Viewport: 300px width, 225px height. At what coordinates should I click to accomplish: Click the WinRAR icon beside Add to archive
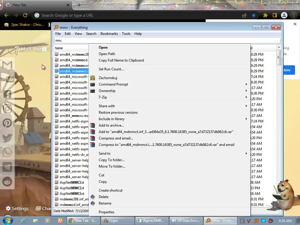pos(93,125)
